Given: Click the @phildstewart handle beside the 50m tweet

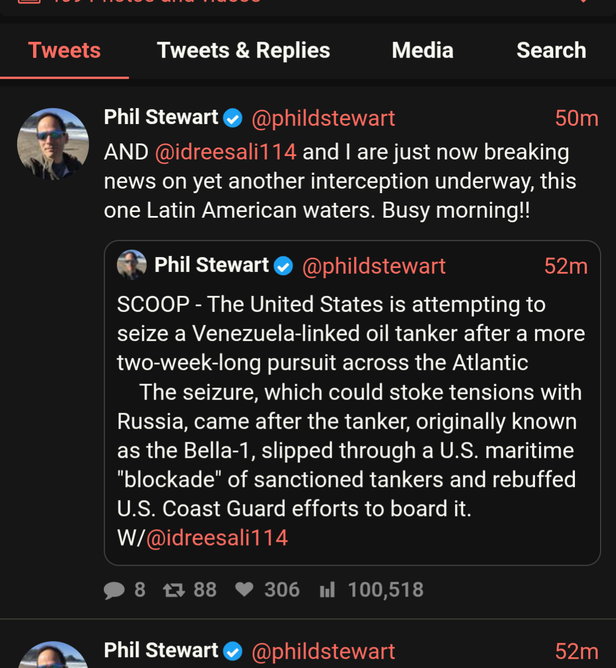Looking at the screenshot, I should tap(323, 118).
